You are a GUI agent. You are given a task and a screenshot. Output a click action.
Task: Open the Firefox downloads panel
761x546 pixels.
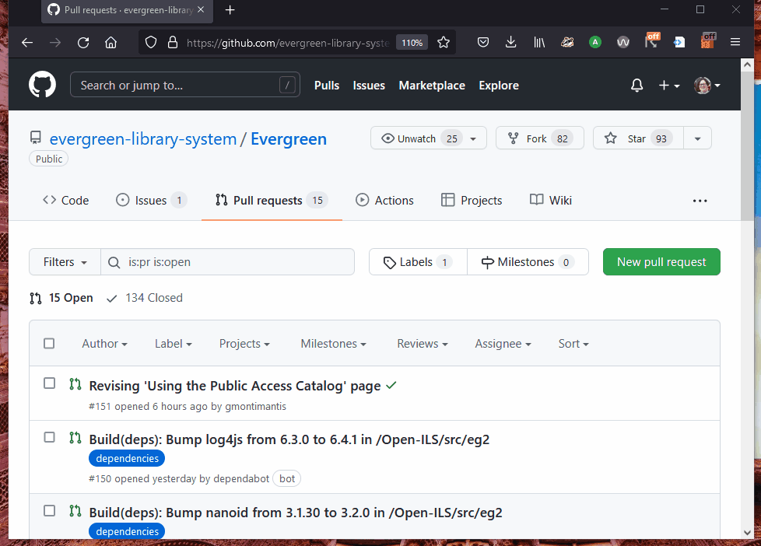tap(510, 43)
